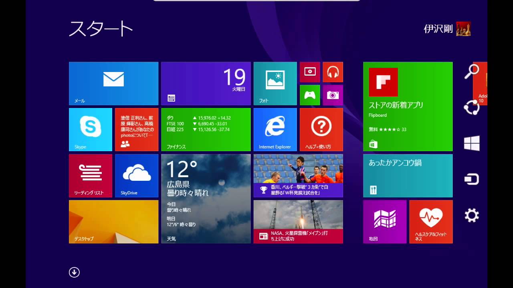Open the Help+Tips (ヘルプ+使い方) tile

pos(321,129)
